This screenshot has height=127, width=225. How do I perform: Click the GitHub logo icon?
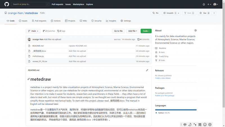coord(7,4)
